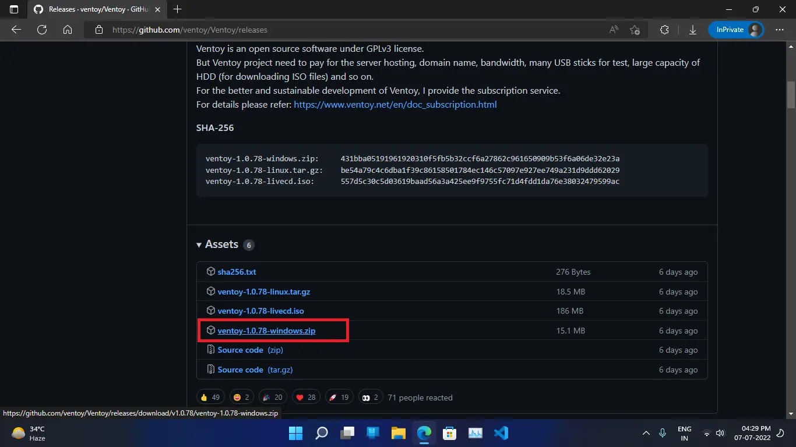Click file icon beside Source code (tar.gz)
The height and width of the screenshot is (447, 796).
coord(211,370)
